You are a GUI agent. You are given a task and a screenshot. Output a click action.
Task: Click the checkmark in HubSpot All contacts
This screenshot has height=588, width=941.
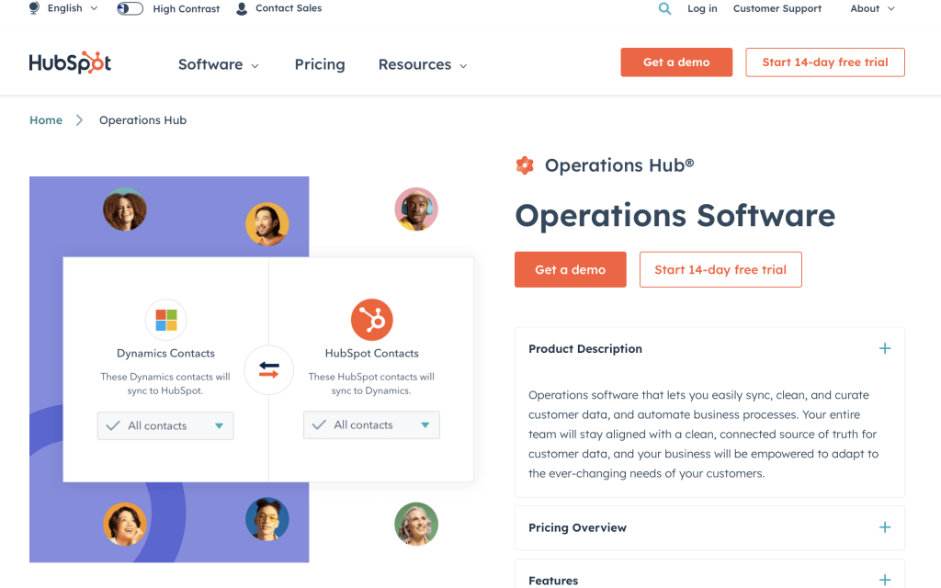pyautogui.click(x=319, y=424)
